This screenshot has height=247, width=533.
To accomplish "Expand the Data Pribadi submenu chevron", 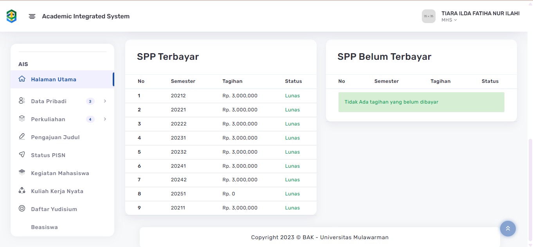I will click(105, 101).
